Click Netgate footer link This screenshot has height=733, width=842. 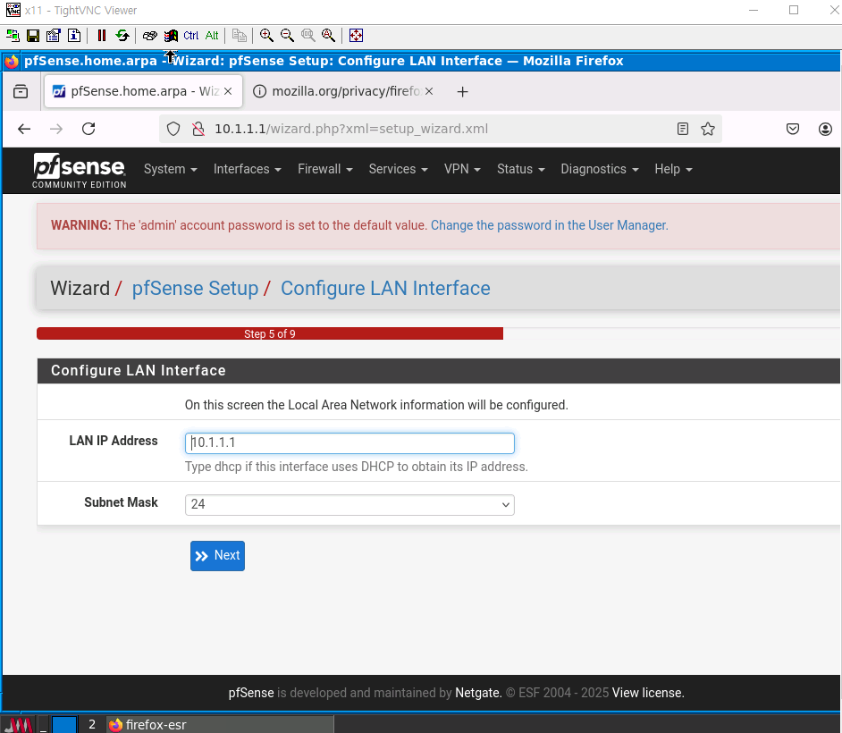(478, 693)
